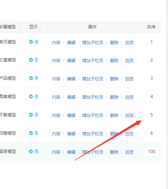The image size is (168, 189).
Task: Click the 排序 column header
Action: tap(151, 27)
